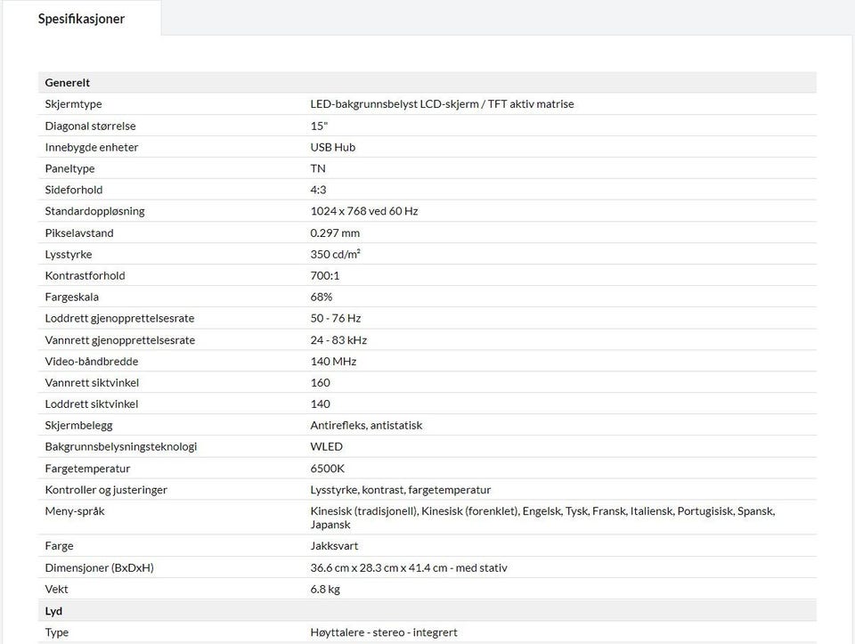Screen dimensions: 855x644
Task: Click the Generelt section header
Action: [68, 83]
